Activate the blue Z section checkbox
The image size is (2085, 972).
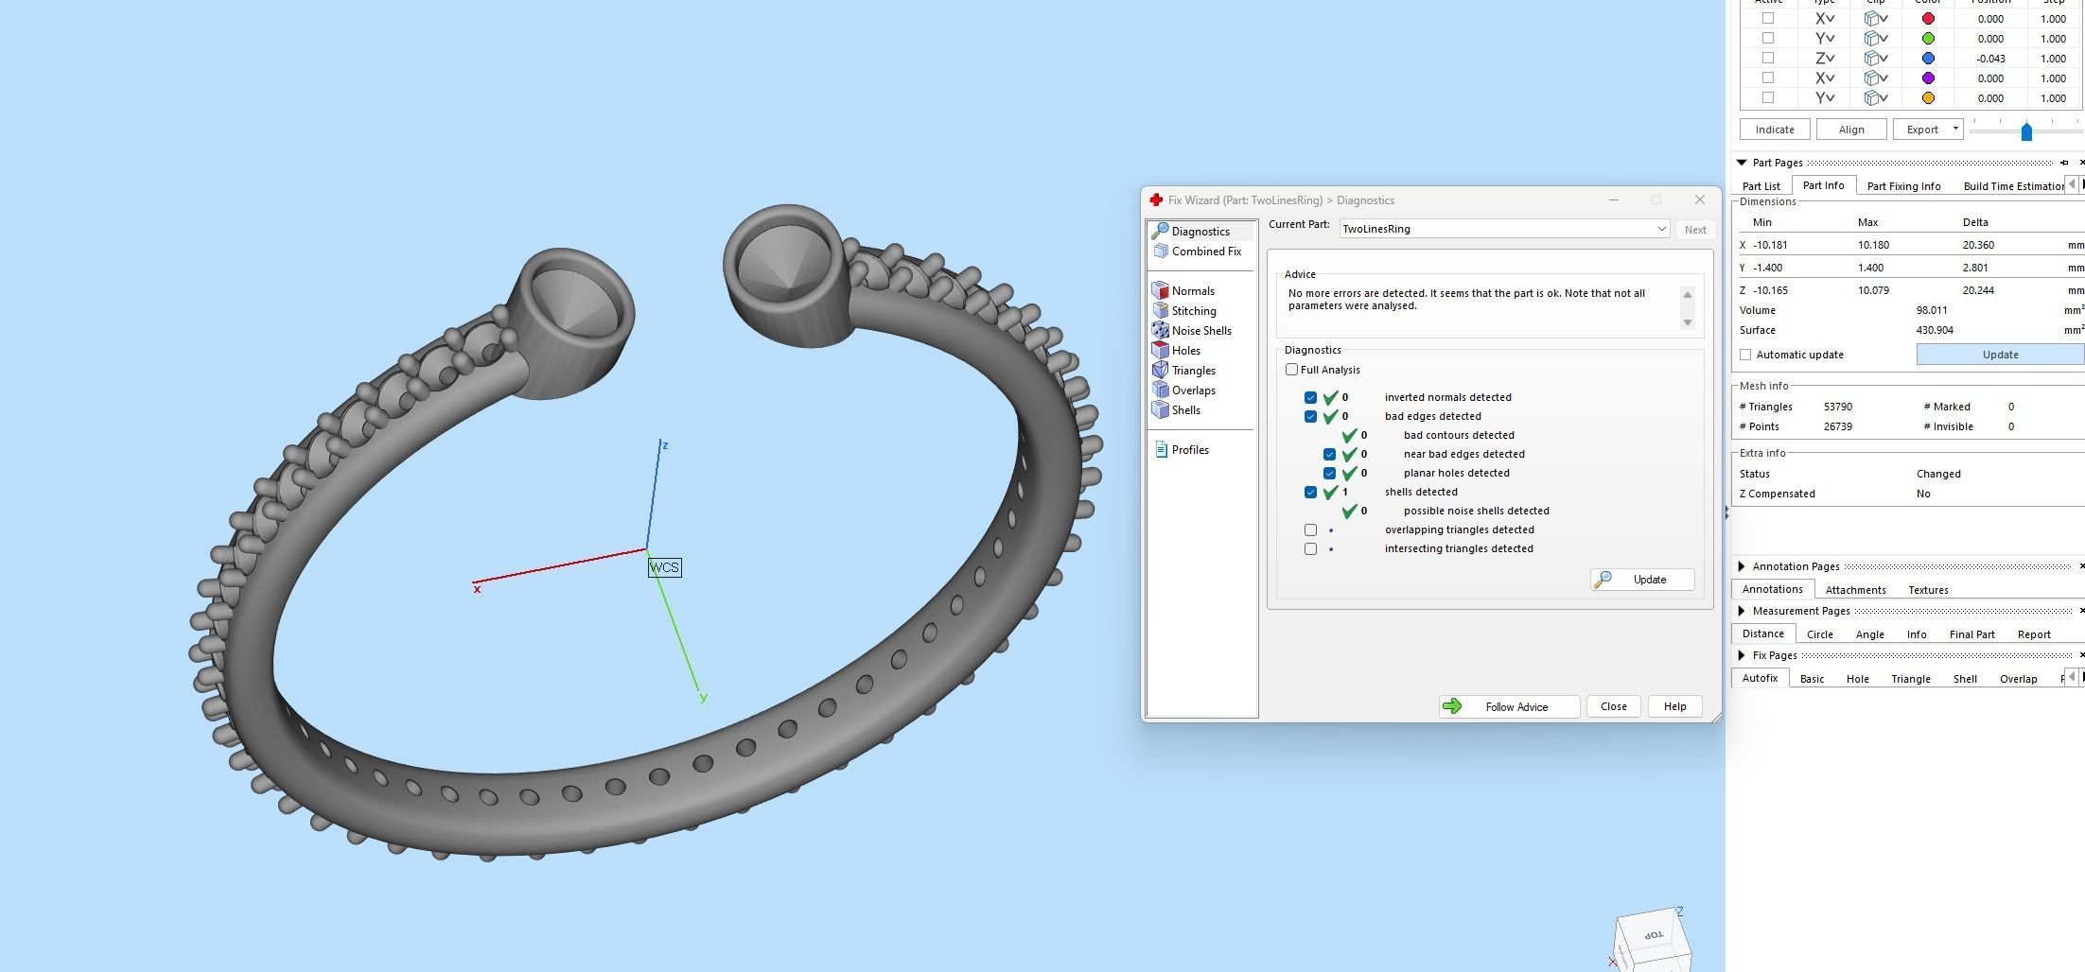[x=1767, y=58]
